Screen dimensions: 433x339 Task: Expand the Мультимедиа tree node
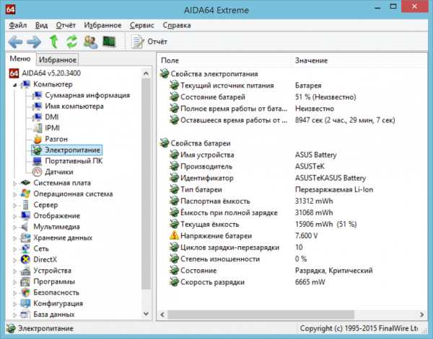(14, 227)
